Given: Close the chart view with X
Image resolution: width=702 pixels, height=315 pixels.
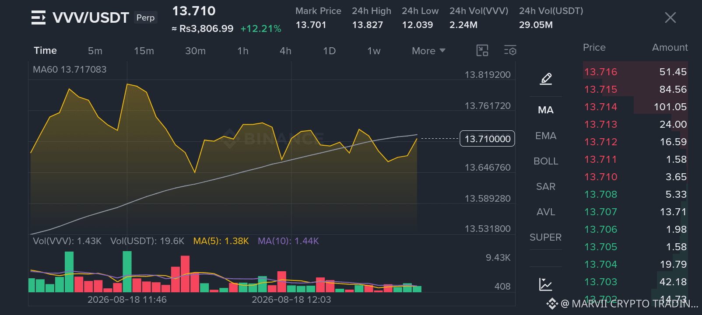Looking at the screenshot, I should [x=670, y=17].
